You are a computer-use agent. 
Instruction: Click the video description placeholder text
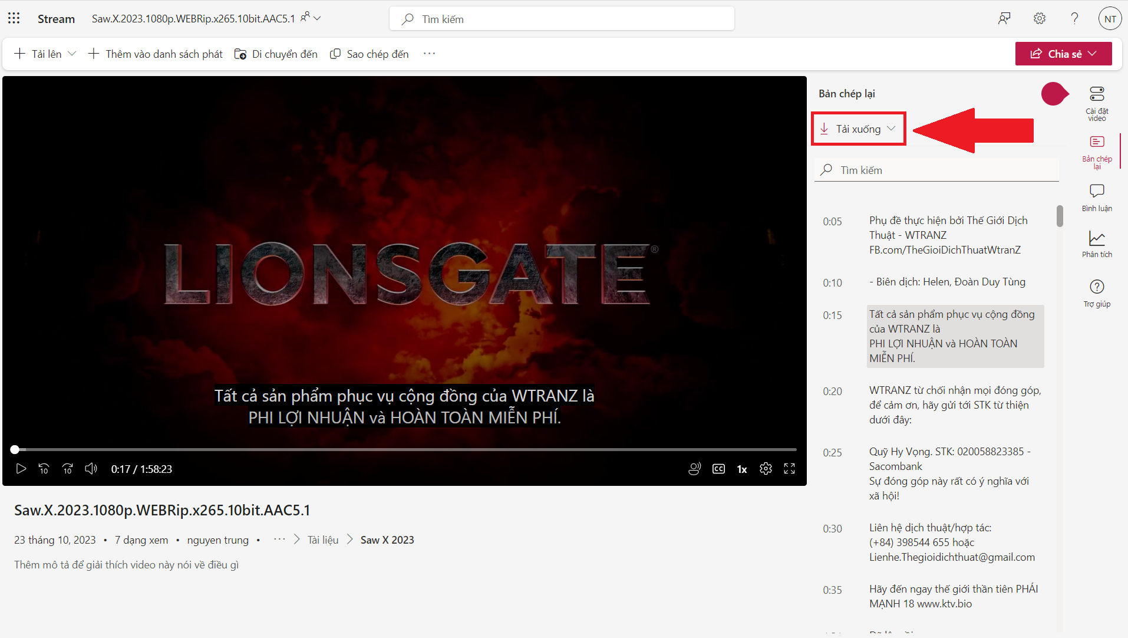(x=127, y=565)
